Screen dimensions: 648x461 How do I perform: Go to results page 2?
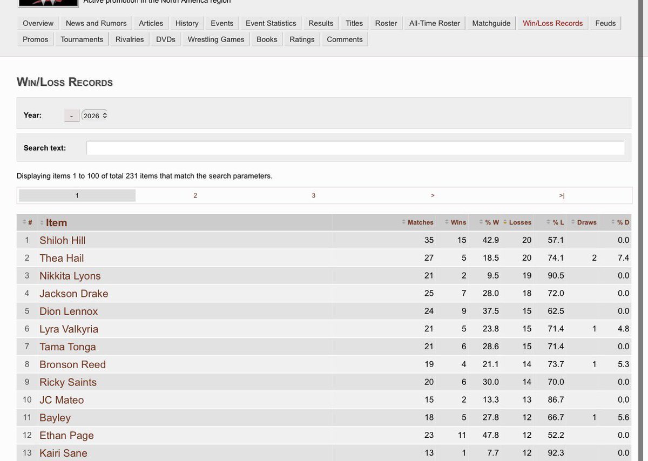pos(195,195)
